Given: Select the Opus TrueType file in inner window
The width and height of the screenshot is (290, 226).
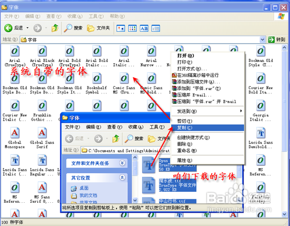Looking at the screenshot, I should [x=169, y=165].
